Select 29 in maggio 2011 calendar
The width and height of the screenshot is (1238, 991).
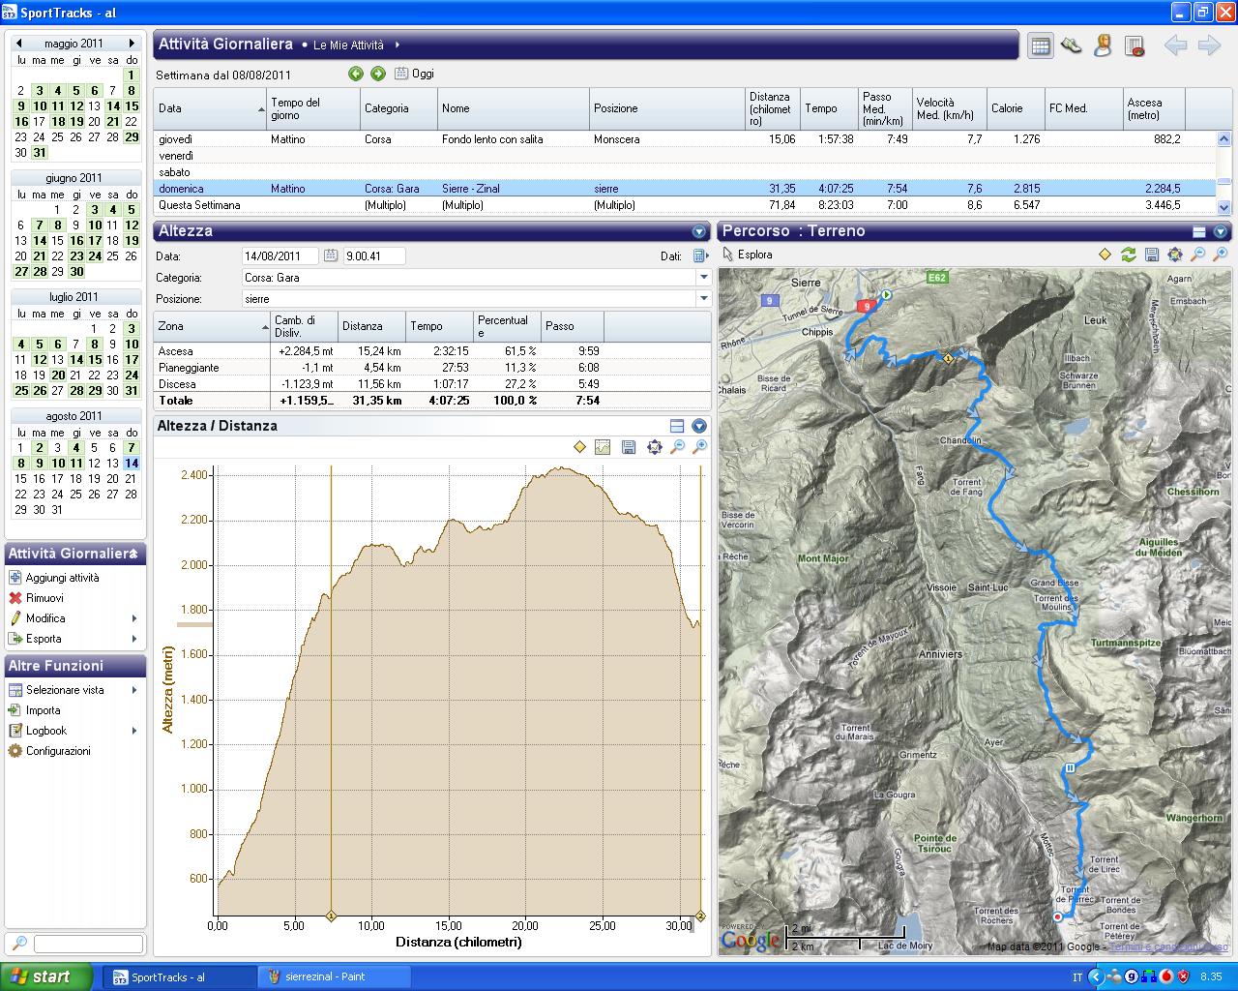132,136
